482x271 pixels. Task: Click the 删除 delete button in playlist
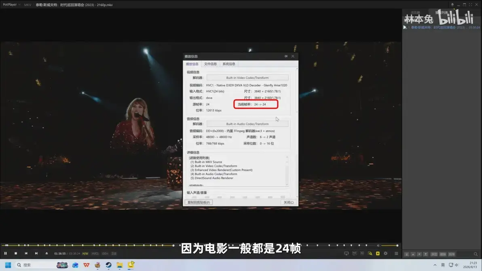point(443,254)
